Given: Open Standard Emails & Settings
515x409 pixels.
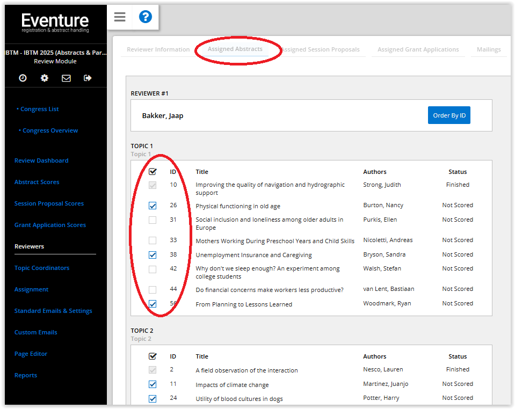Looking at the screenshot, I should coord(53,311).
